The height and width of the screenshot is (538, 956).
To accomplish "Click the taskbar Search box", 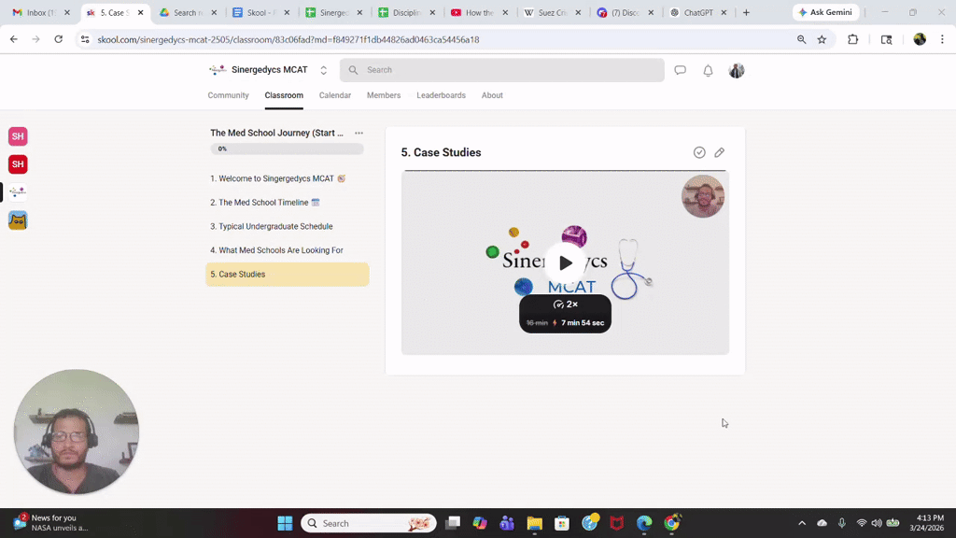I will 368,523.
